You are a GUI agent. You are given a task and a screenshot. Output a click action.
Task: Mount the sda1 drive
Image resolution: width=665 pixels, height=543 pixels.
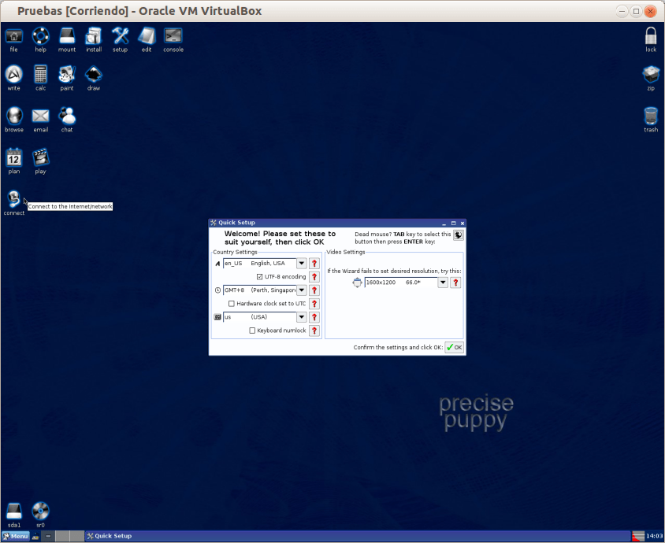click(x=13, y=509)
